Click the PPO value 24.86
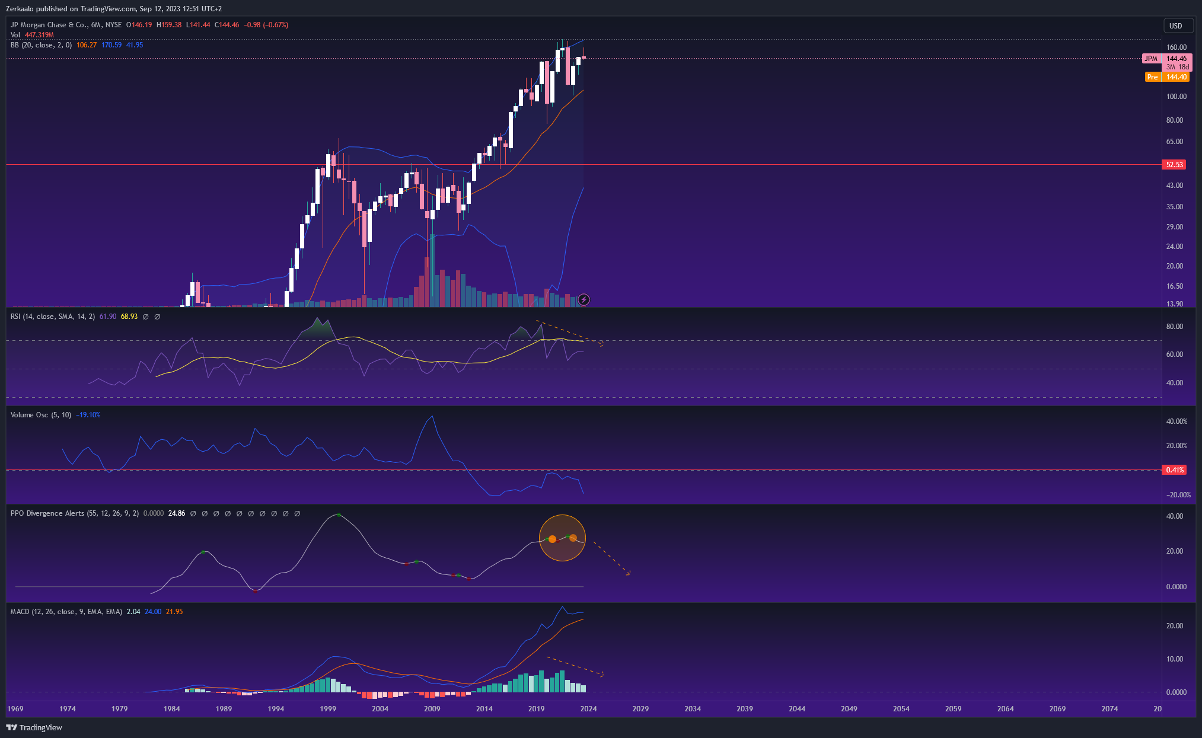Screen dimensions: 1202x738 click(177, 513)
